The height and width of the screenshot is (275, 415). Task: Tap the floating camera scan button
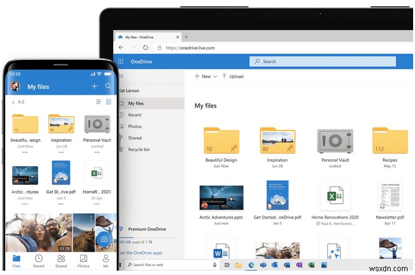point(104,239)
